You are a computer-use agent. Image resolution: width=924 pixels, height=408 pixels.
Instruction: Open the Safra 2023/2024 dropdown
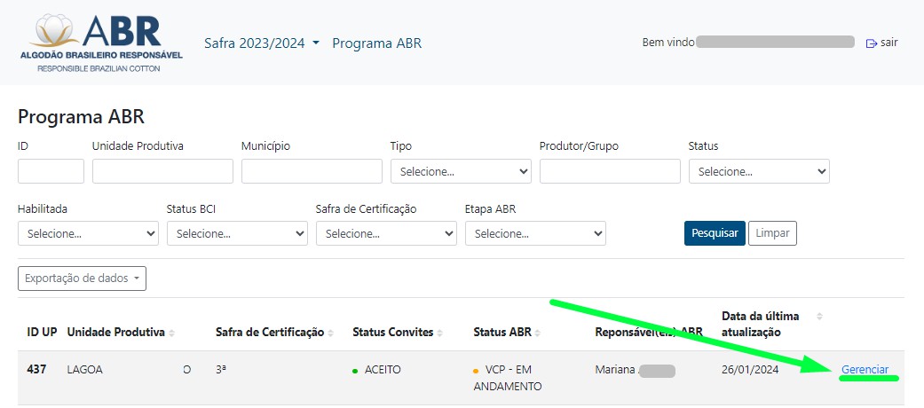(261, 43)
